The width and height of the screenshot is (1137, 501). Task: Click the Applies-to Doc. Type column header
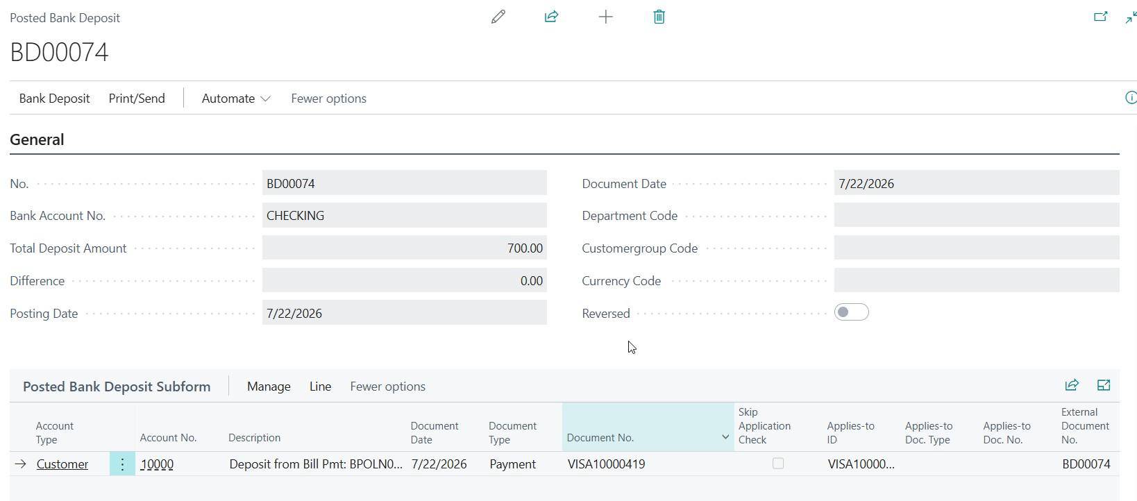pos(929,432)
